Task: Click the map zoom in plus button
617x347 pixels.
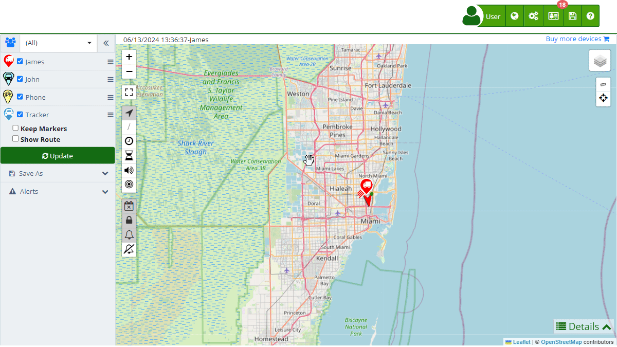Action: click(x=129, y=57)
